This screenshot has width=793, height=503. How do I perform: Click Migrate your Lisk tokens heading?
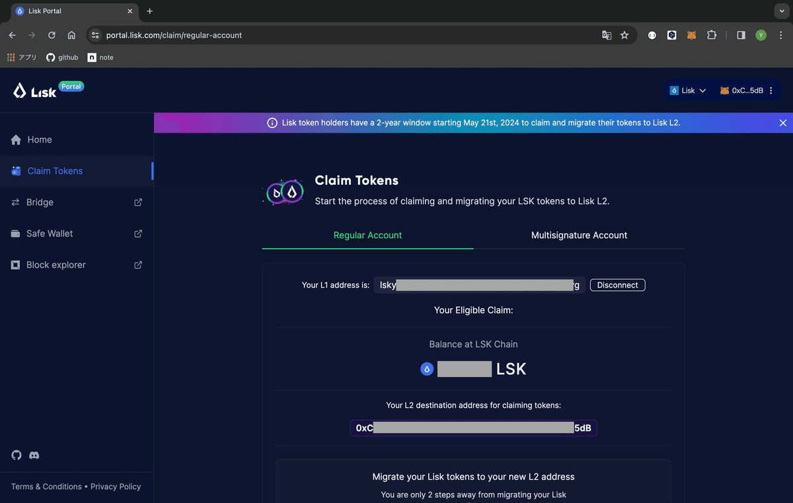point(473,477)
